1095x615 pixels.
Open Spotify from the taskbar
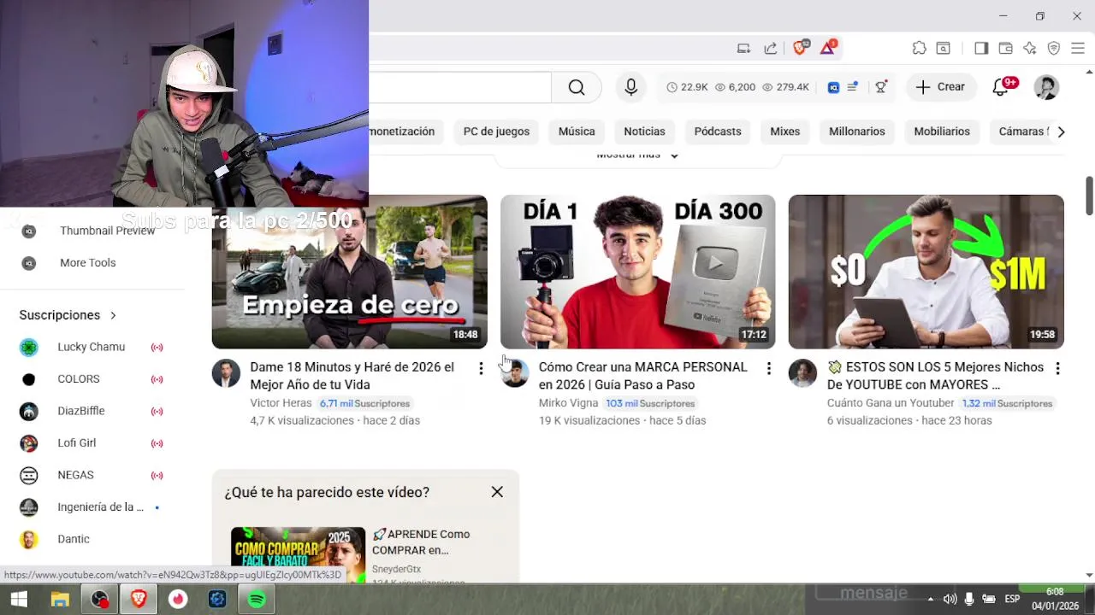pyautogui.click(x=257, y=600)
